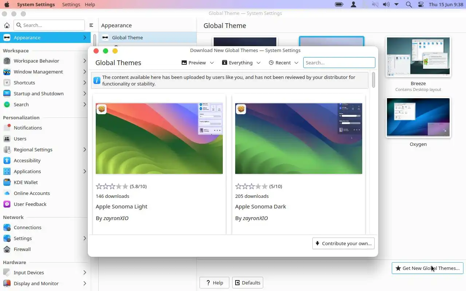Click the Firewall icon
Viewport: 466px width, 291px height.
point(7,249)
